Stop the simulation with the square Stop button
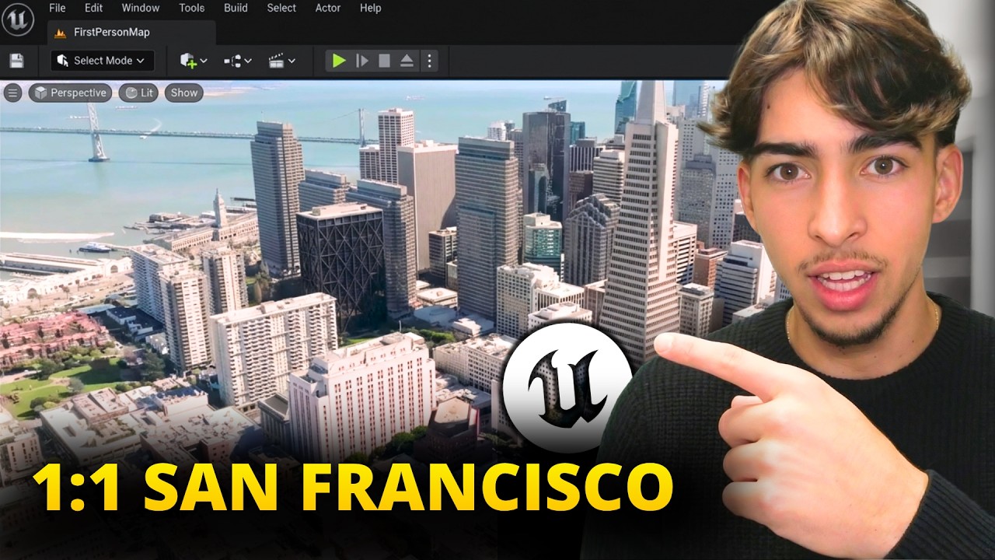 tap(384, 61)
